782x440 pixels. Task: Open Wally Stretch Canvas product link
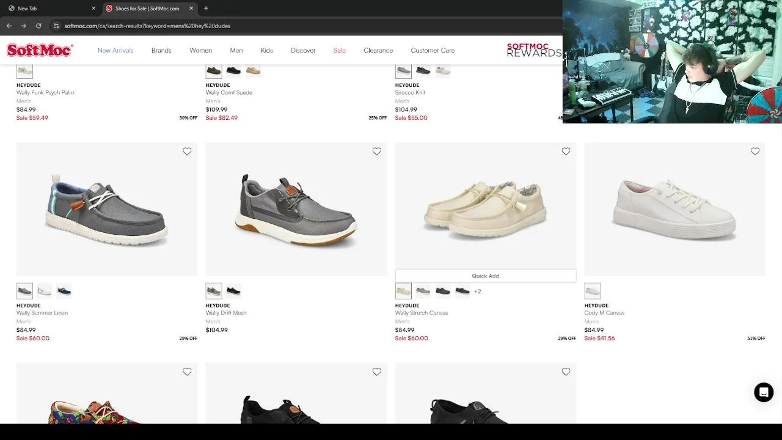click(x=422, y=313)
